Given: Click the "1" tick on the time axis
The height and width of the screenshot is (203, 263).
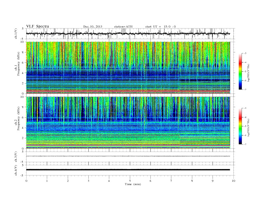Looking at the screenshot, I should click(47, 181).
